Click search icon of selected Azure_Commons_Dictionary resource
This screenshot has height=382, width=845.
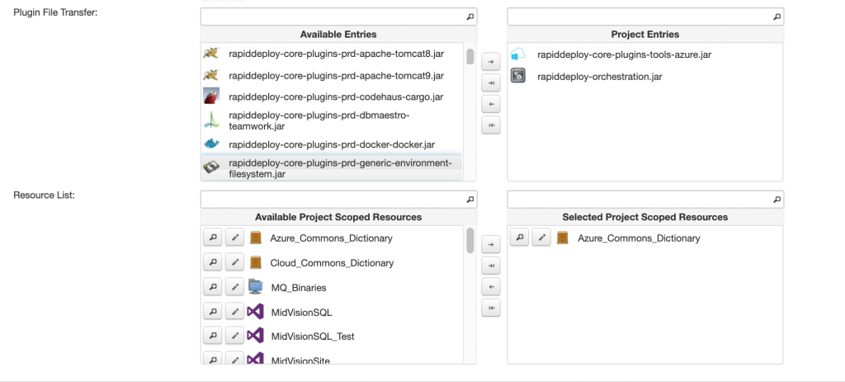coord(520,238)
